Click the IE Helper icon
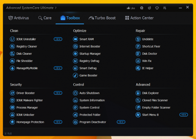Screen dimensions: 196x139 [138, 68]
